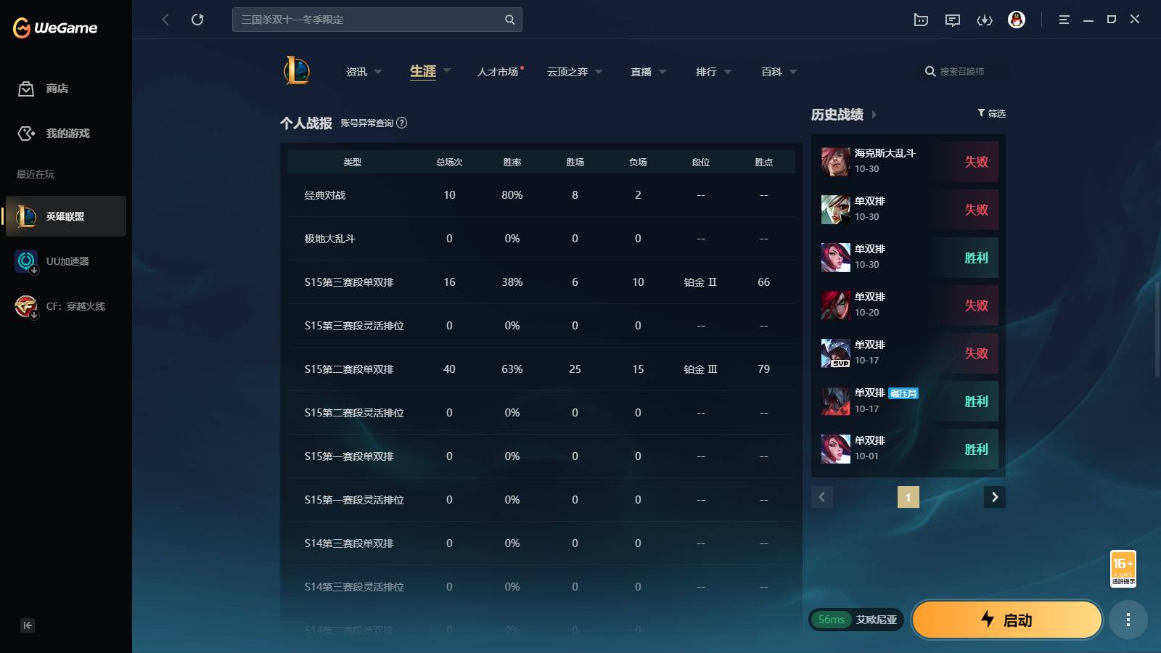The height and width of the screenshot is (653, 1161).
Task: Expand 历史战绩 via its arrow link
Action: point(876,115)
